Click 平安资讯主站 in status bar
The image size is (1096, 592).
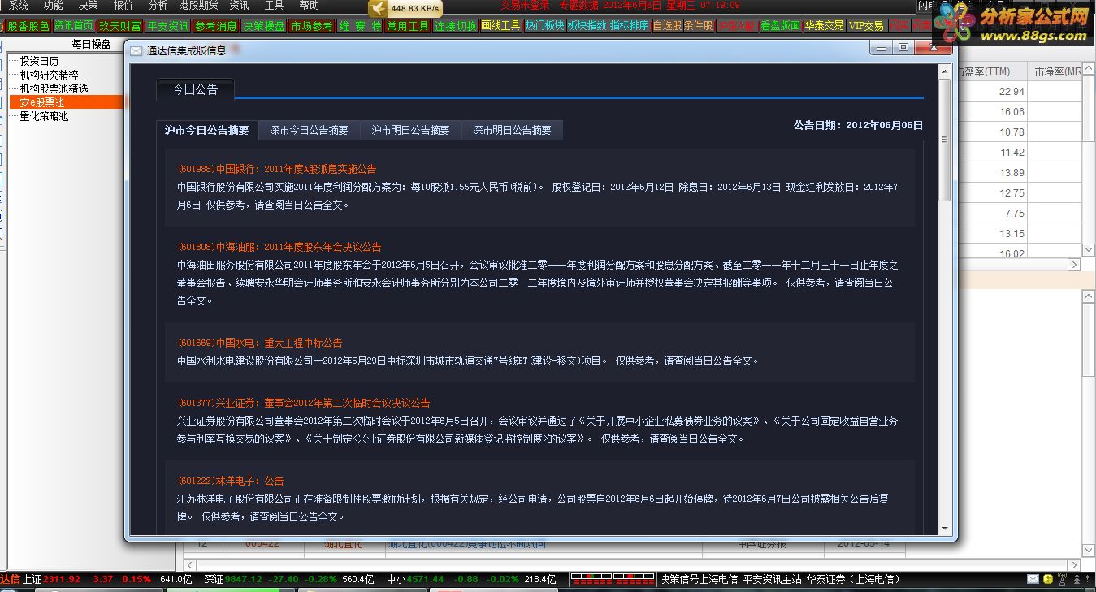tap(772, 579)
